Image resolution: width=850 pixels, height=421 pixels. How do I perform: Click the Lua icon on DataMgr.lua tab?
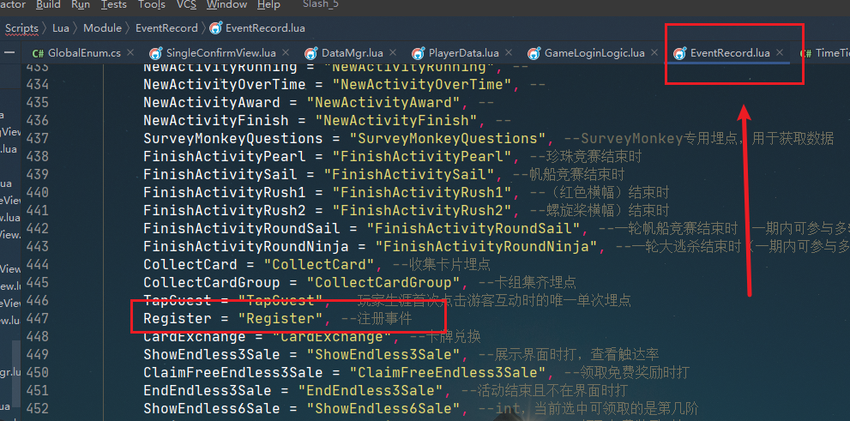tap(311, 53)
